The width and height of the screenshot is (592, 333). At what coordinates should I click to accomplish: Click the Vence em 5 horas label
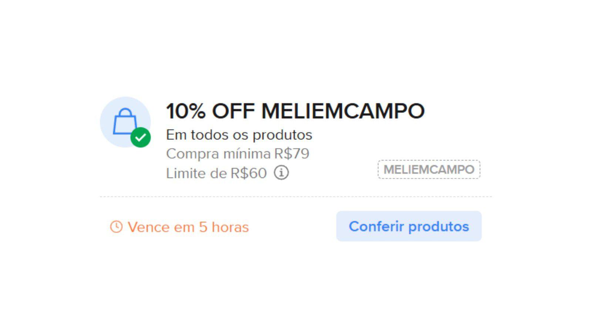click(188, 227)
